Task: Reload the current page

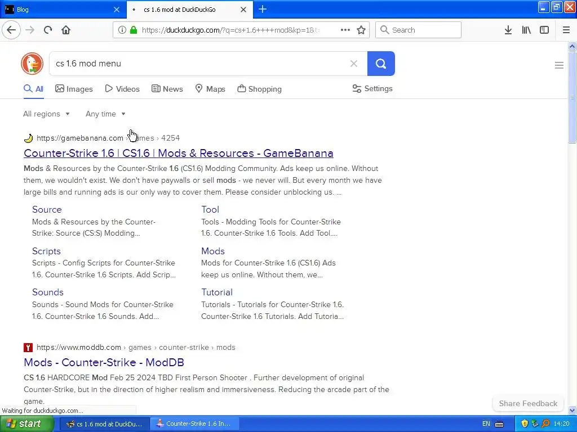Action: pyautogui.click(x=48, y=30)
